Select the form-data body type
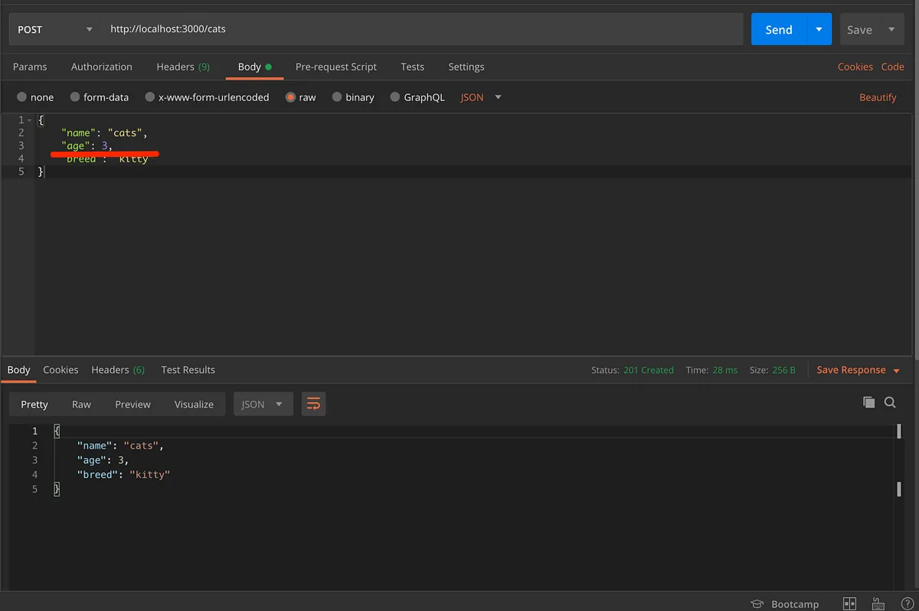The width and height of the screenshot is (919, 611). (100, 97)
